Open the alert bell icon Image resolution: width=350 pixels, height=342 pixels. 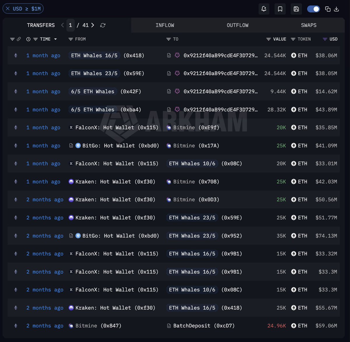tap(264, 9)
